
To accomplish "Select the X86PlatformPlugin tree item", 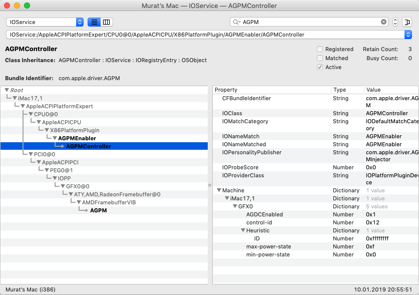I will [x=75, y=130].
